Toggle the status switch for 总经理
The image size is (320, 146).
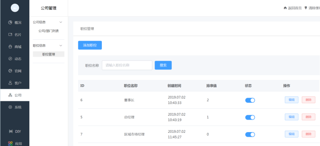pyautogui.click(x=250, y=117)
